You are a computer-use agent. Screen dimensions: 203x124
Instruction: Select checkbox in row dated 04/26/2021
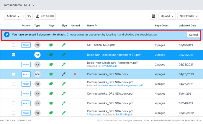click(x=14, y=84)
